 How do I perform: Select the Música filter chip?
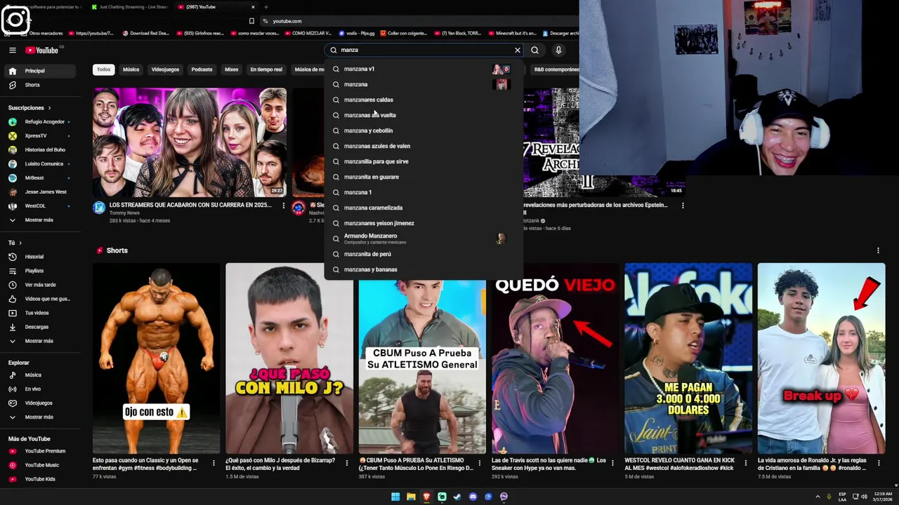(x=131, y=69)
